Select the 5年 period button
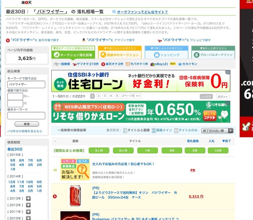Image resolution: width=253 pixels, height=220 pixels. [195, 150]
